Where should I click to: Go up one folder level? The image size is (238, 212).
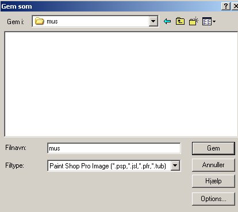point(180,21)
